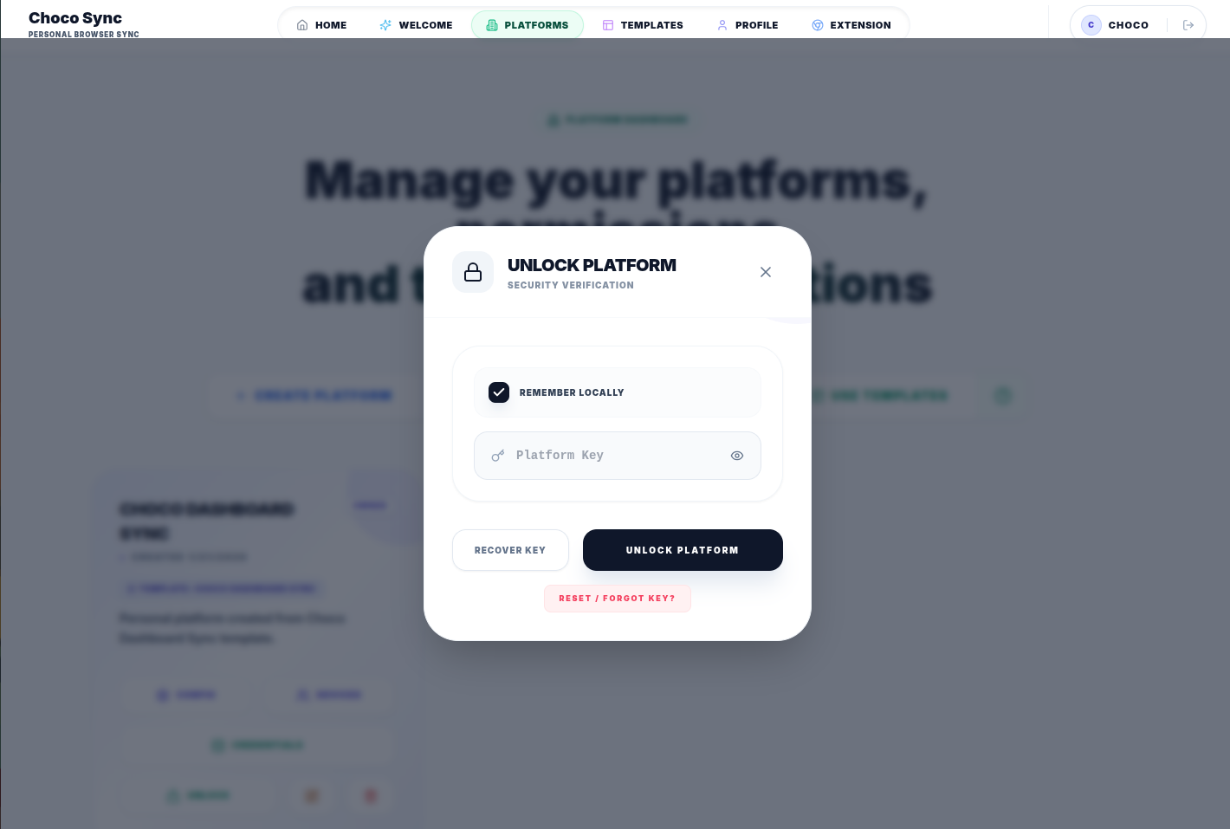Focus the Platform Key input field
Viewport: 1230px width, 829px height.
618,456
